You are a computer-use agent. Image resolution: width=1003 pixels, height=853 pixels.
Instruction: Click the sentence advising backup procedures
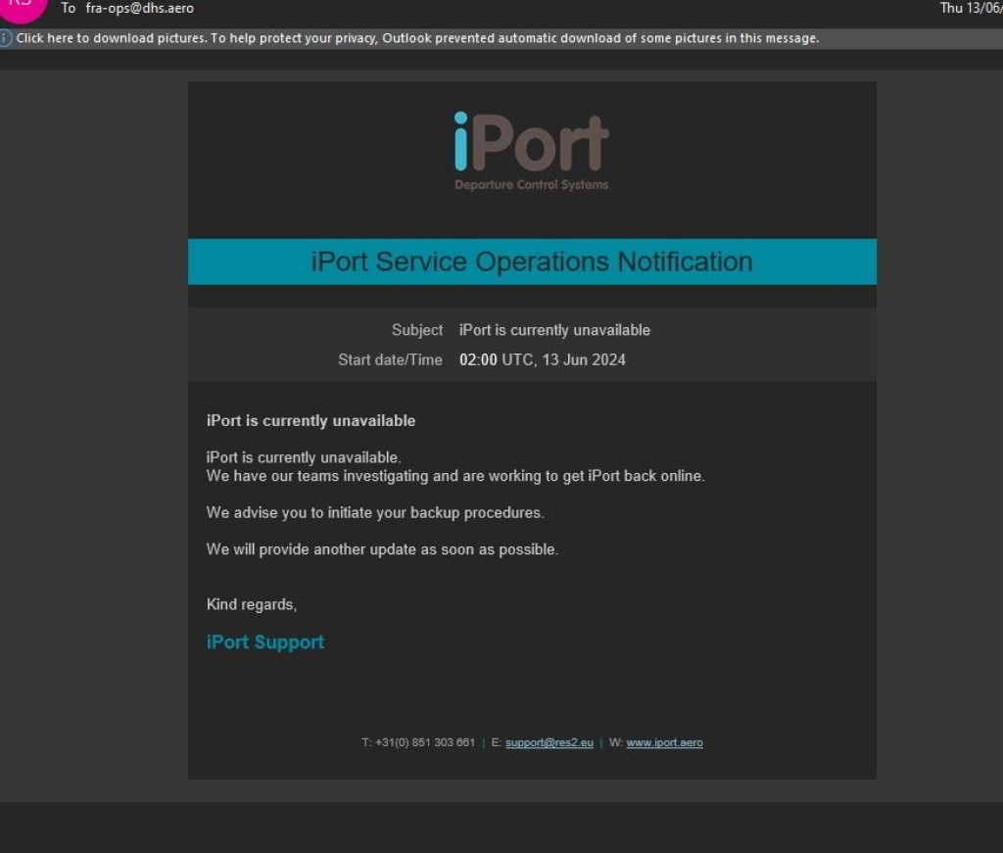point(374,512)
